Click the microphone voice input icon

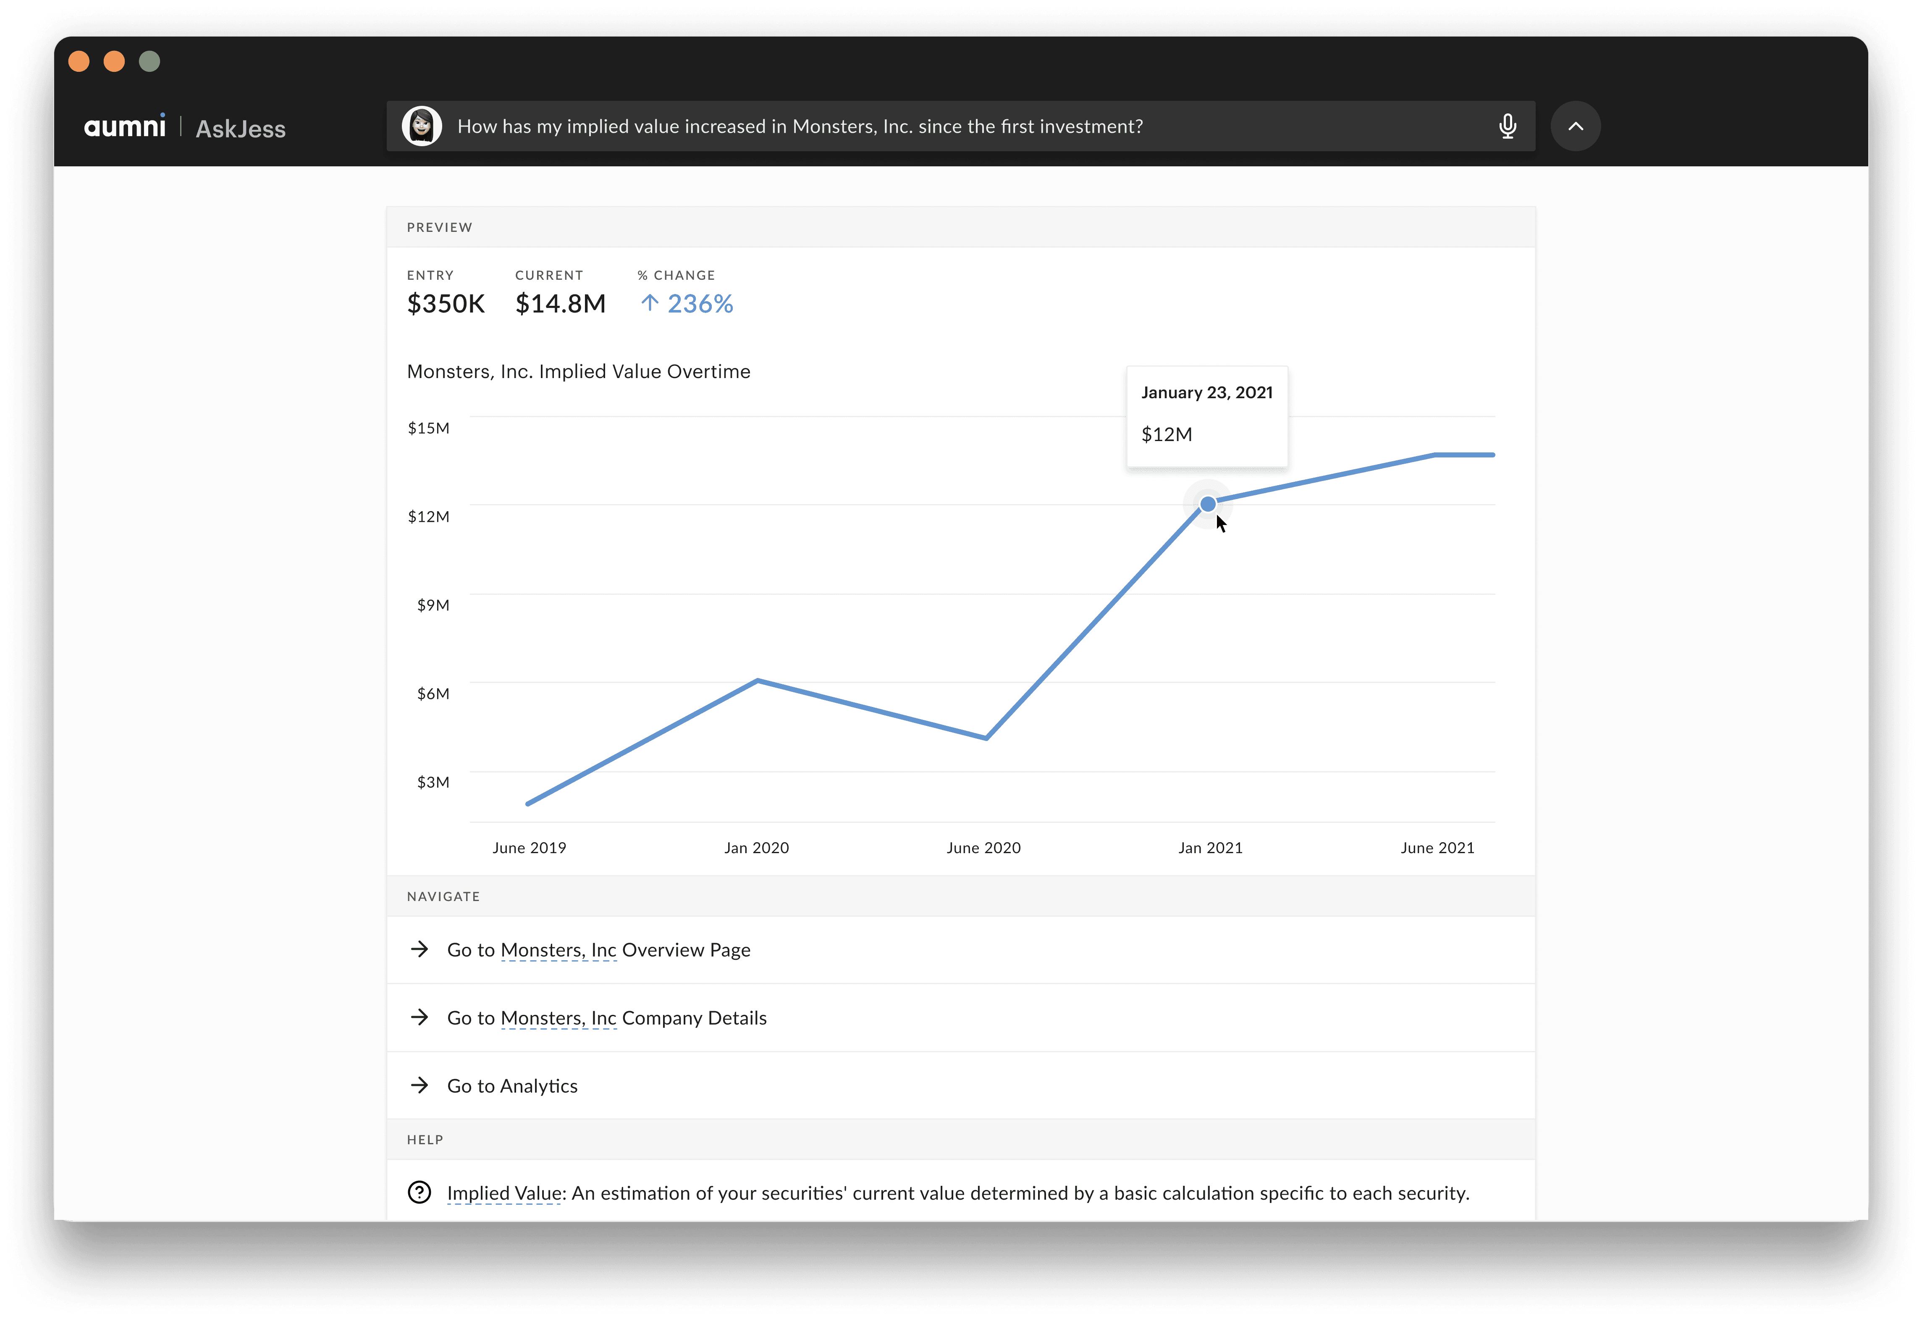click(1507, 126)
